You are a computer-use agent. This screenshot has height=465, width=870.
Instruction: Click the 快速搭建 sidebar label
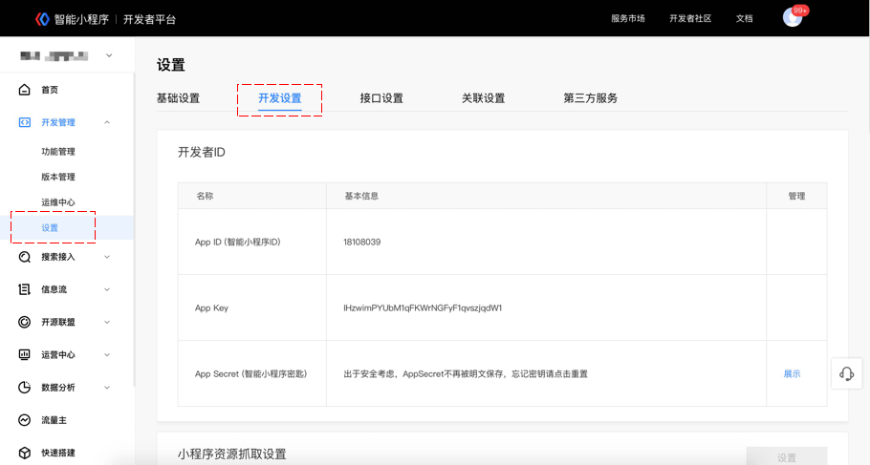point(58,453)
